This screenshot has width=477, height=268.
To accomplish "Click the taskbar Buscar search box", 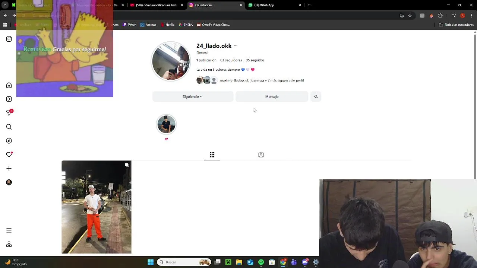I will point(184,262).
